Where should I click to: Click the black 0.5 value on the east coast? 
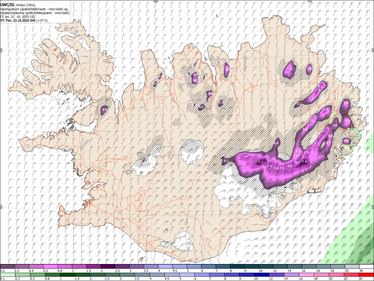[352, 128]
